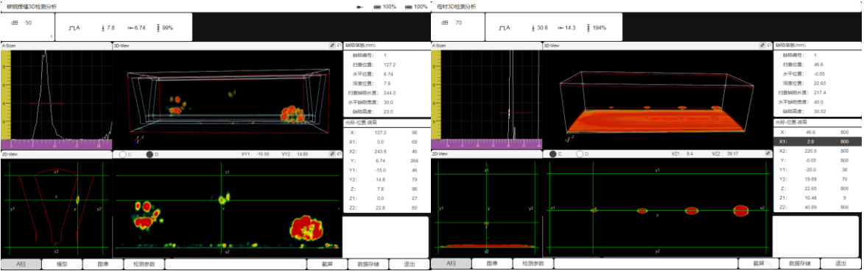Open A扫 tab in 母材 window
This screenshot has width=864, height=271.
click(451, 264)
